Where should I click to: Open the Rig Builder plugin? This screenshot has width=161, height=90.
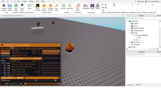125,4
